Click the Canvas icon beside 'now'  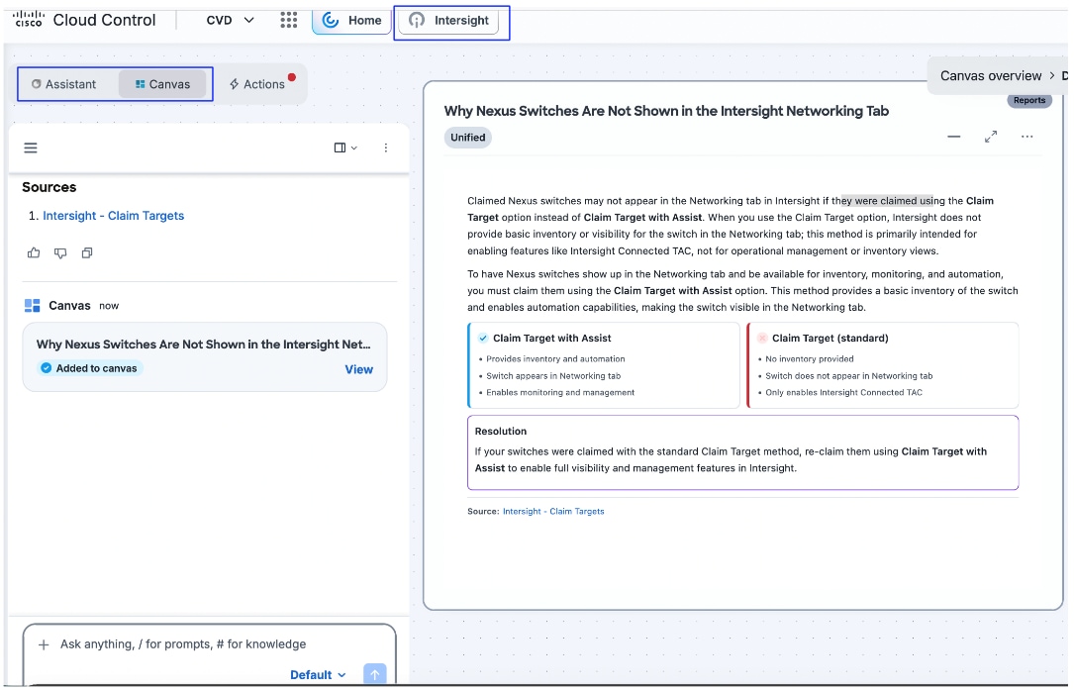pos(33,306)
